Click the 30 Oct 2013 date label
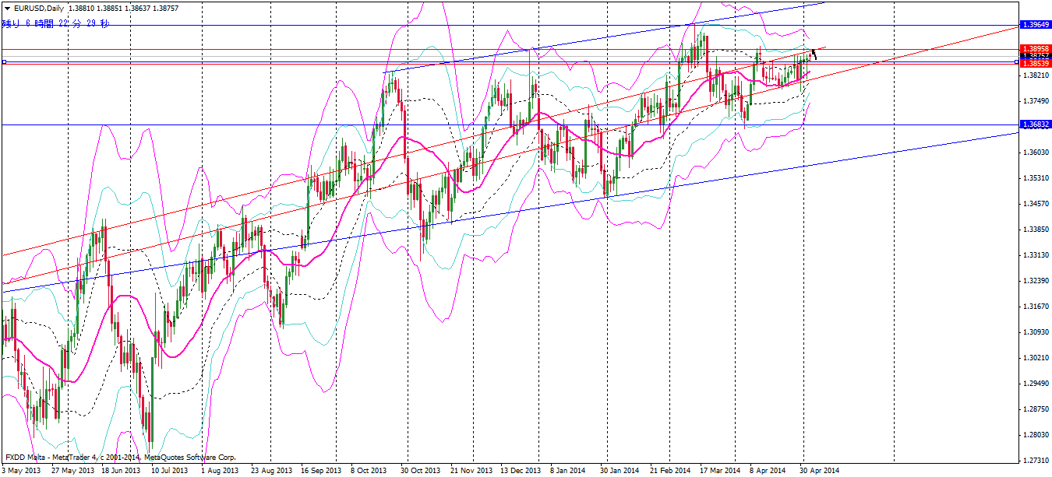The height and width of the screenshot is (477, 1052). point(421,471)
